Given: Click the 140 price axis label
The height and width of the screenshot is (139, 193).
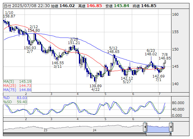Looking at the screenshot, I should (175, 84).
